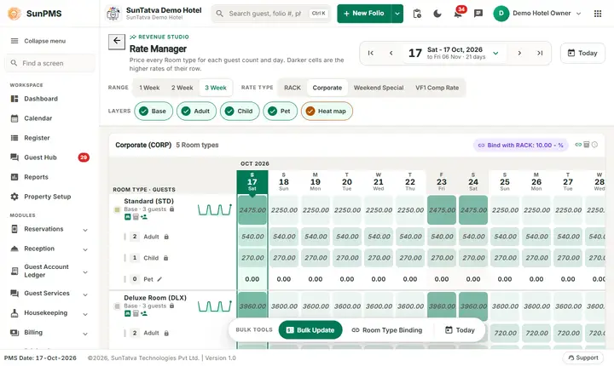The height and width of the screenshot is (366, 614).
Task: Switch range to 2 Week
Action: click(x=182, y=88)
